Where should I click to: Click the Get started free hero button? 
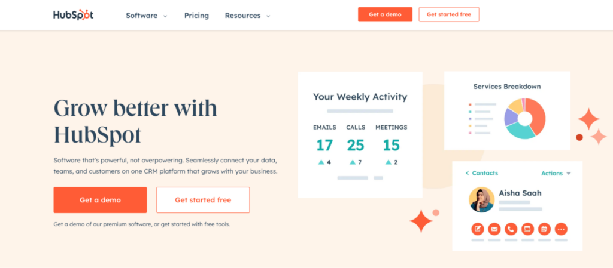coord(203,200)
